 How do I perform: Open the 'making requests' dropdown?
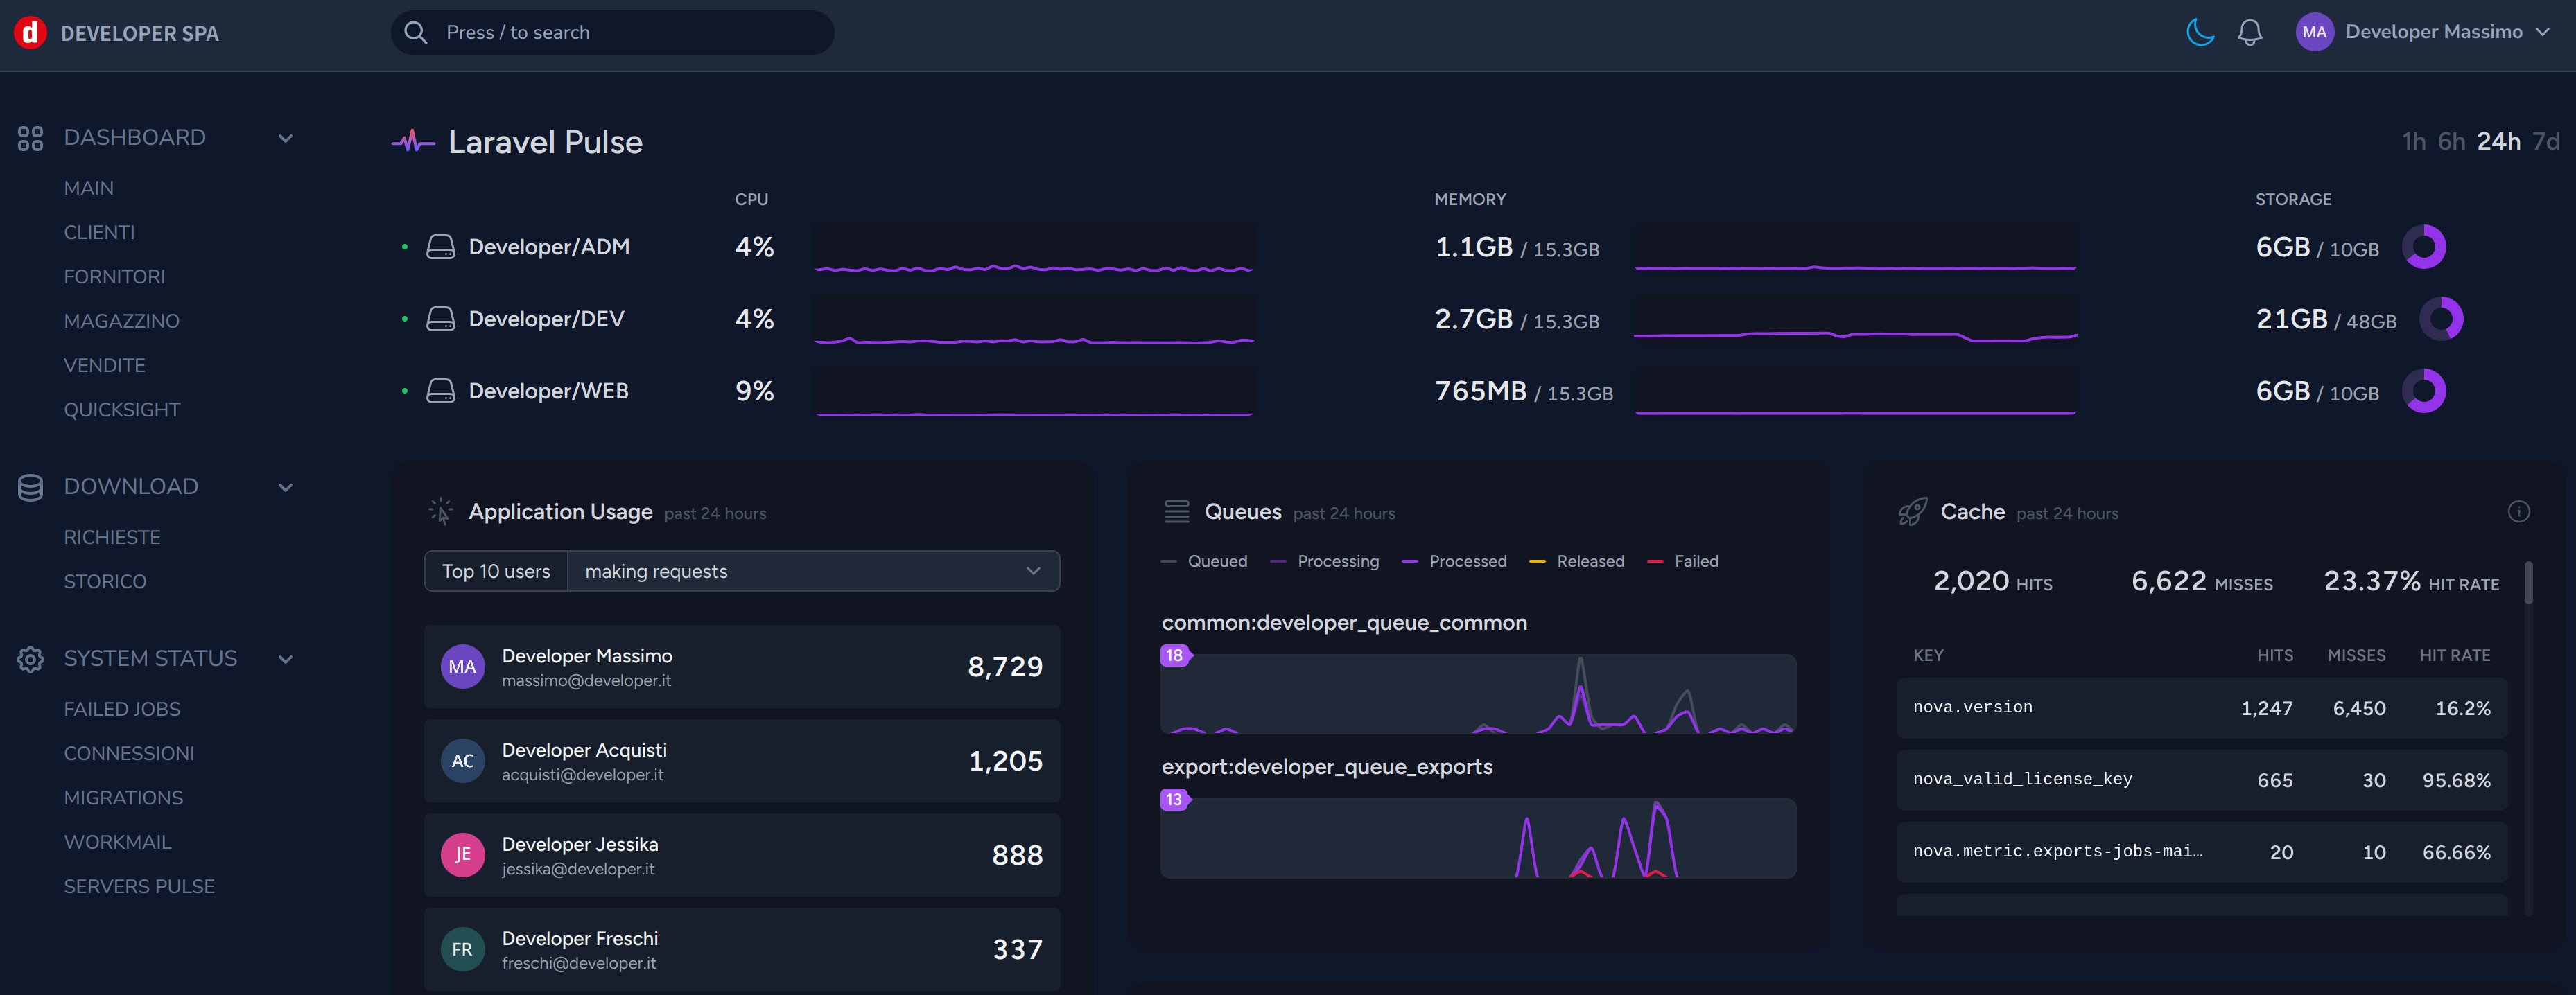(x=813, y=571)
